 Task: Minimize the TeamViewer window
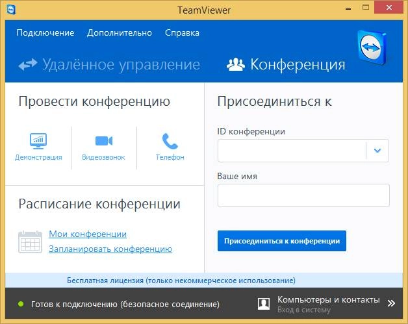coord(348,8)
